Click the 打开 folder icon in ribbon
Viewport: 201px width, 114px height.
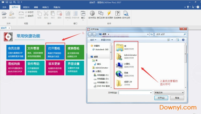[x=4, y=13]
